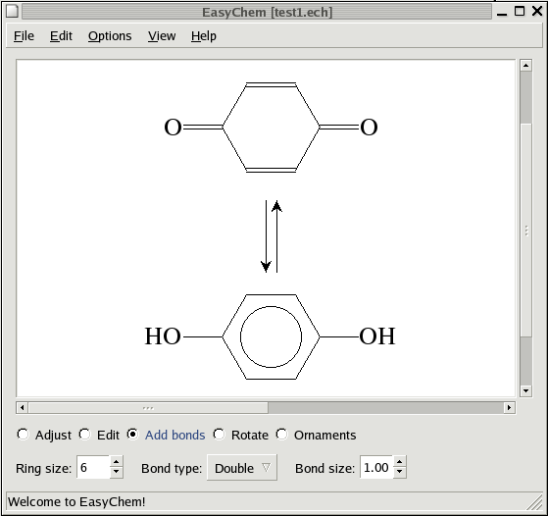548x516 pixels.
Task: Click the window menu icon in title bar
Action: click(12, 11)
